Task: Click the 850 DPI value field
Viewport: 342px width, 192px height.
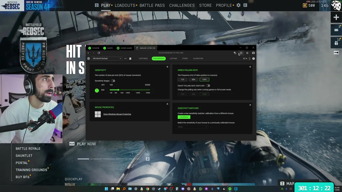Action: (x=103, y=90)
